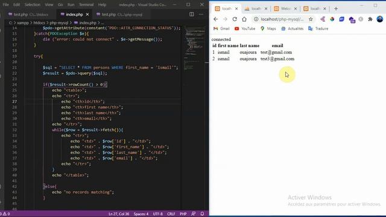Screen dimensions: 386x217
Task: Go back in Chrome
Action: pyautogui.click(x=216, y=19)
